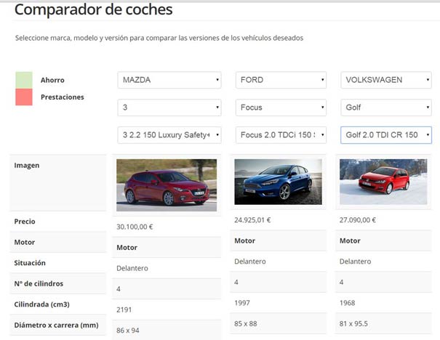Click the Mazda bore value '86 x 94'
The height and width of the screenshot is (340, 440).
click(x=128, y=331)
